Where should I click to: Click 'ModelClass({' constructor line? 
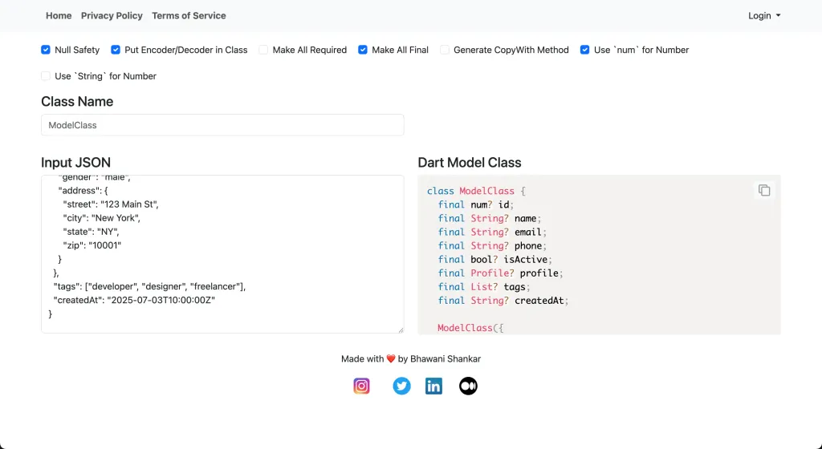[x=470, y=328]
